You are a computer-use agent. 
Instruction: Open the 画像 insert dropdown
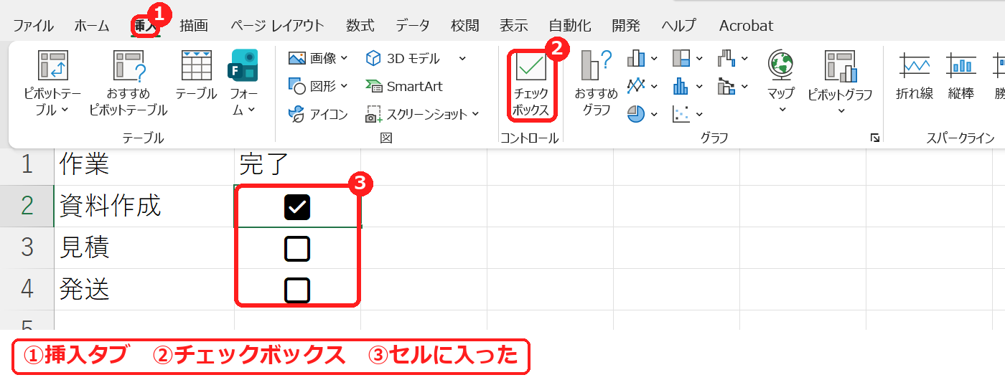pos(318,58)
